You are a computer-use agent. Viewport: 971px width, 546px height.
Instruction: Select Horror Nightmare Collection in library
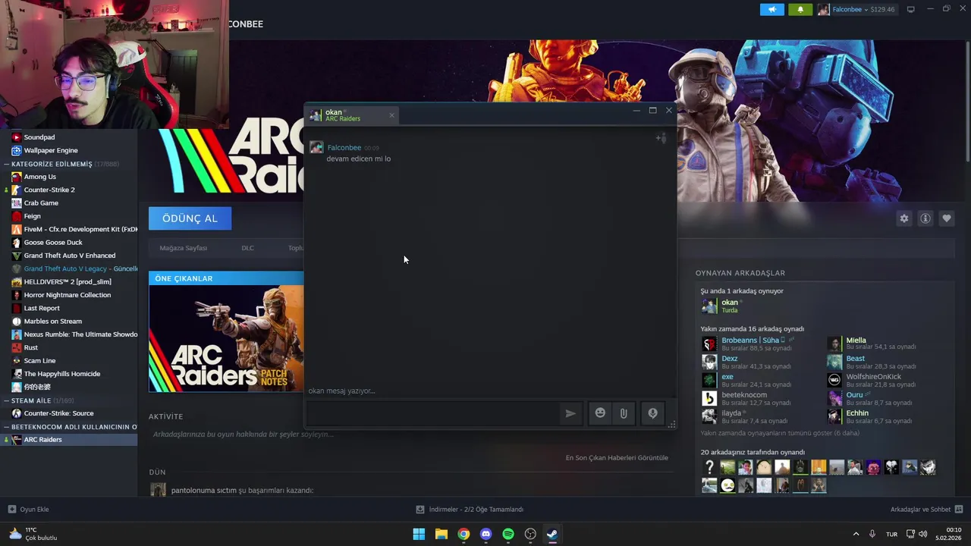pyautogui.click(x=68, y=295)
